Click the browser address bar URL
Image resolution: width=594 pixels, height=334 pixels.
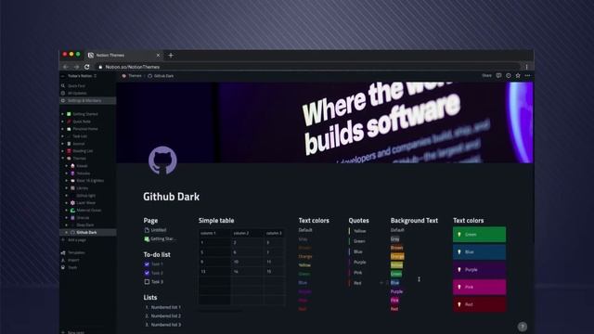pyautogui.click(x=132, y=67)
